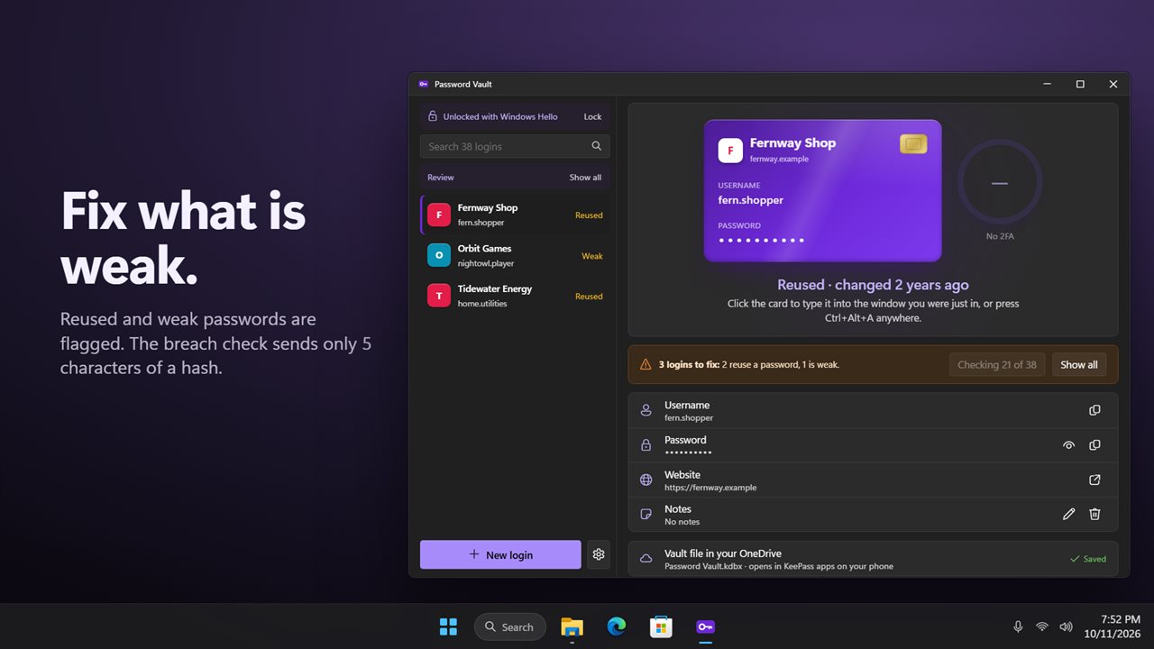
Task: Create a New login
Action: (x=500, y=554)
